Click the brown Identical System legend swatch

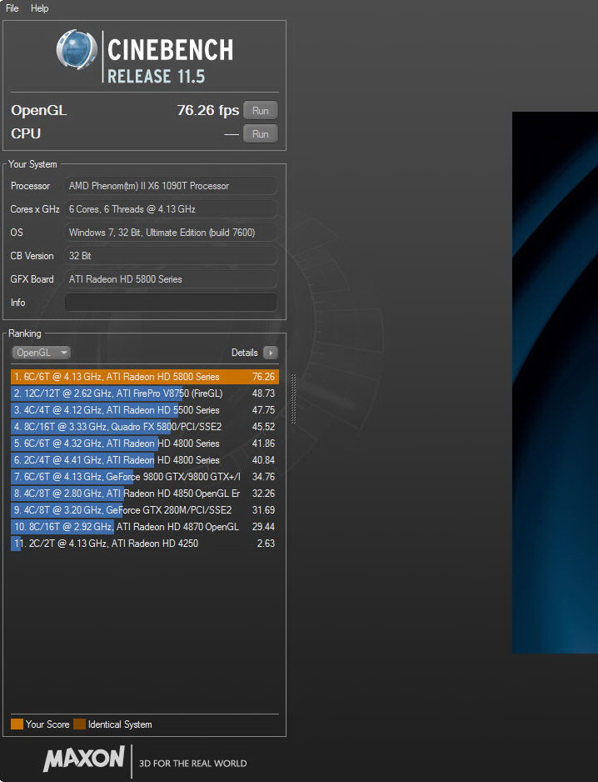click(79, 724)
